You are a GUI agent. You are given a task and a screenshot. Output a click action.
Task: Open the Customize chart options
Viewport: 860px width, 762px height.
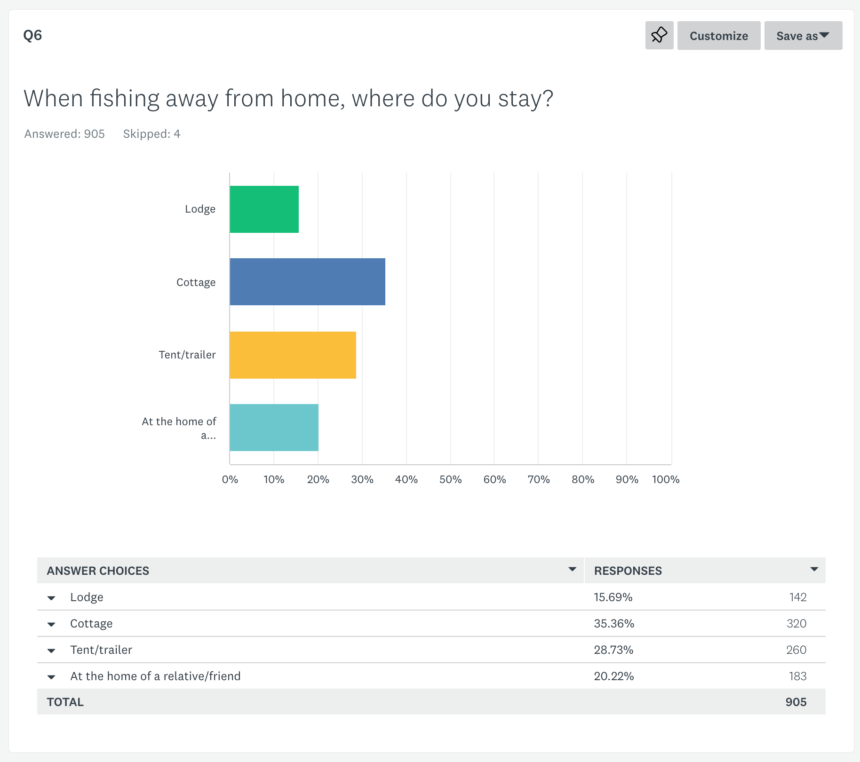tap(719, 35)
